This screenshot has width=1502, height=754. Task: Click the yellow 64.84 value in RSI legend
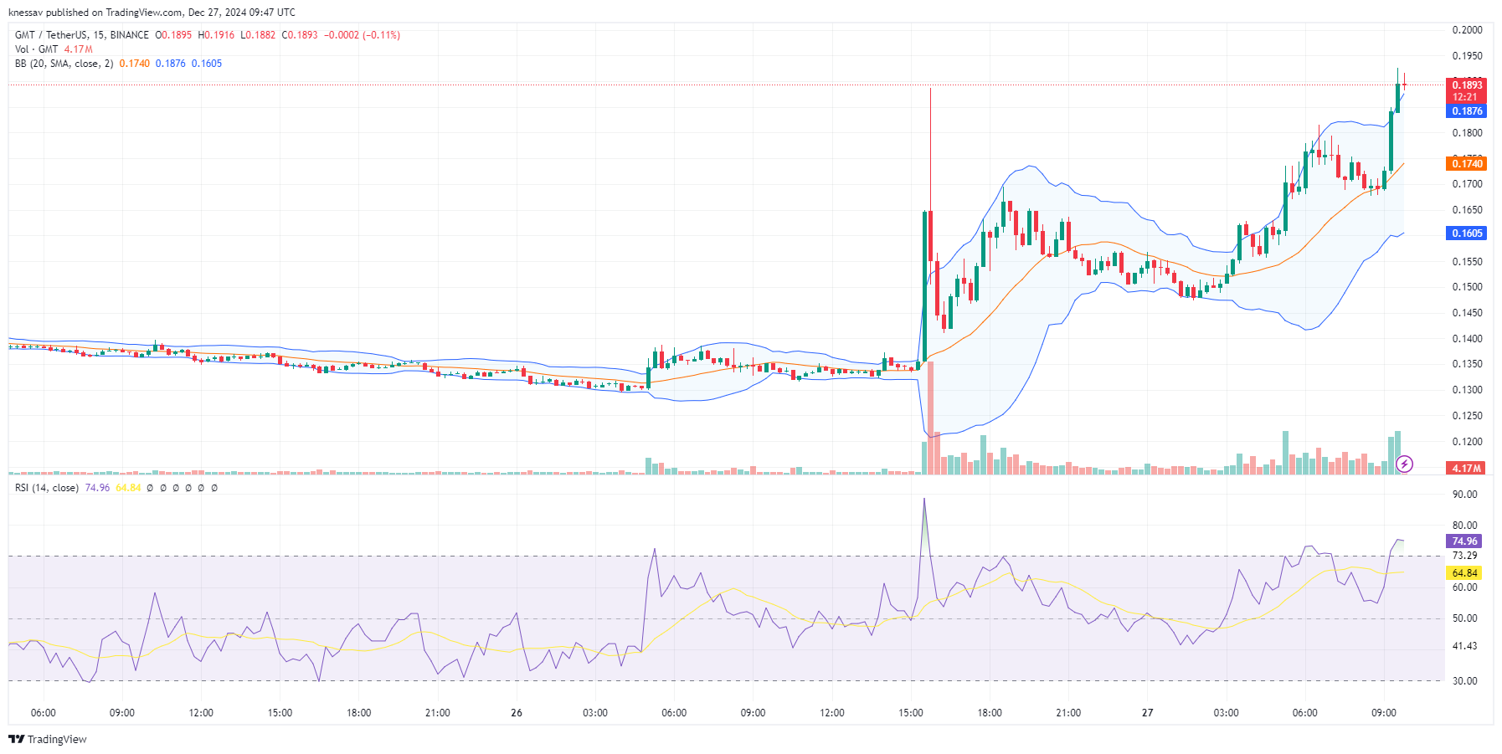128,488
